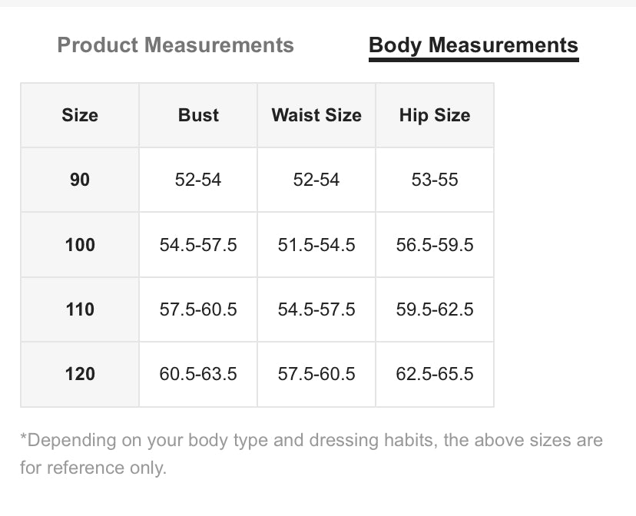636x516 pixels.
Task: Click the Size column header
Action: (x=80, y=115)
